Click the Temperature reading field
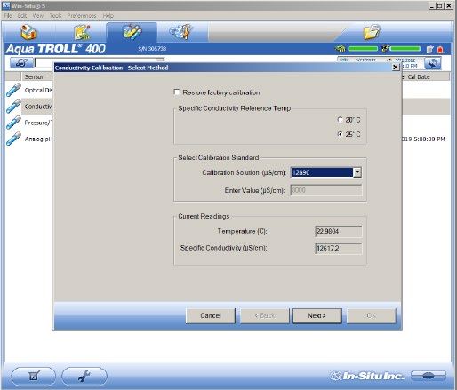 point(339,231)
